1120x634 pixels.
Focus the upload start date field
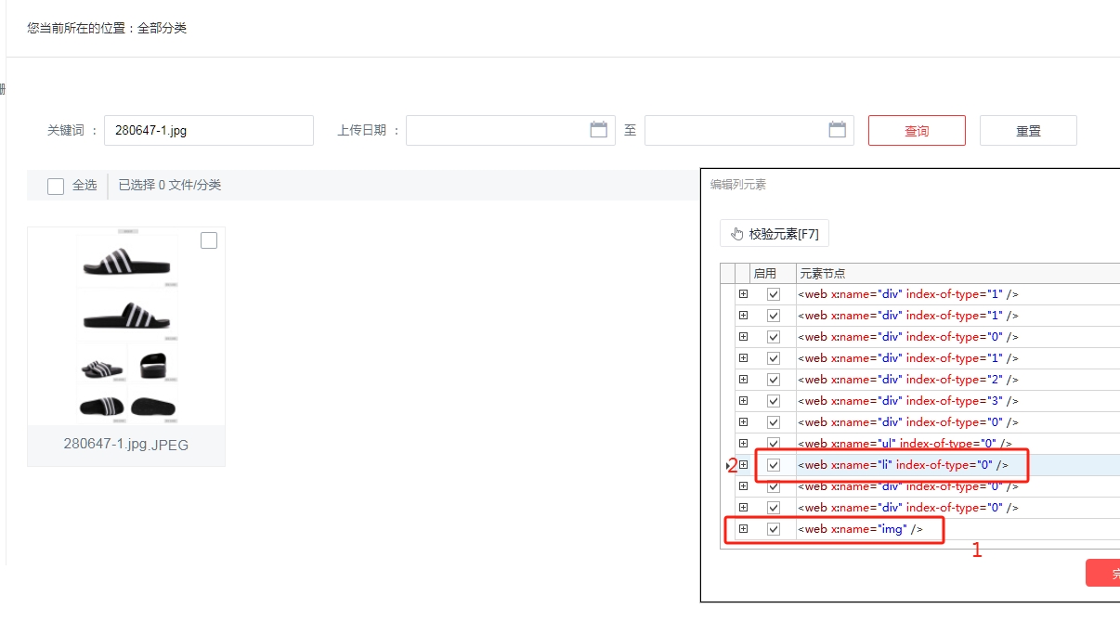click(497, 131)
